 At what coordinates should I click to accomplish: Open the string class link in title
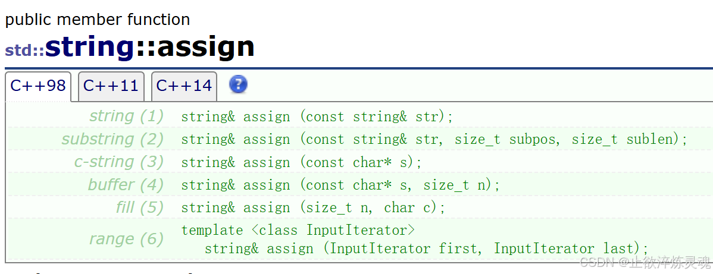(90, 48)
